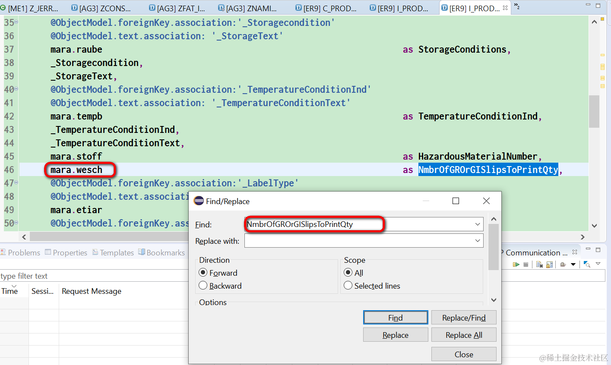Sort by the Time column header
This screenshot has height=365, width=611.
[14, 291]
